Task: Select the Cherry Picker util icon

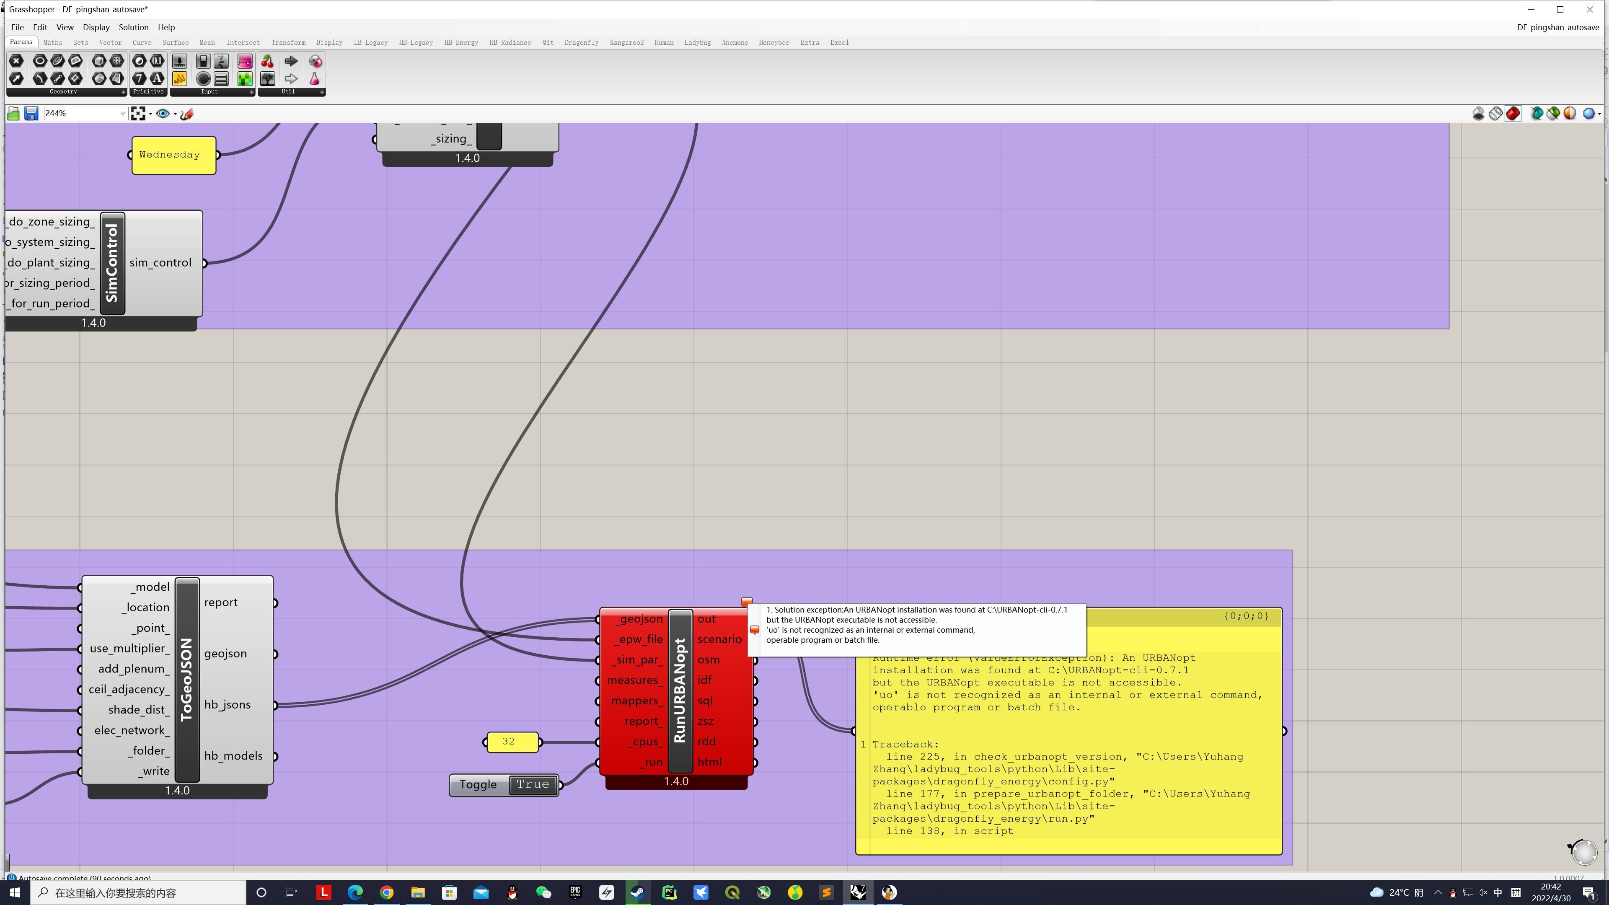Action: [267, 61]
